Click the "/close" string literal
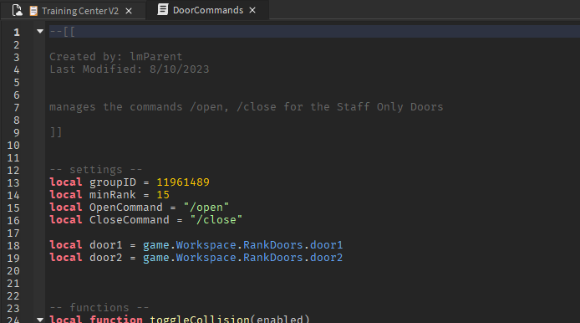The image size is (580, 323). [x=216, y=220]
